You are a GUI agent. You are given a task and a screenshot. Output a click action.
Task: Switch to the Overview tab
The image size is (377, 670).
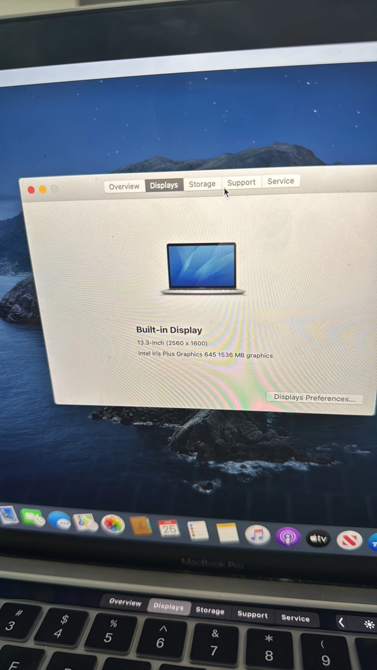coord(124,187)
